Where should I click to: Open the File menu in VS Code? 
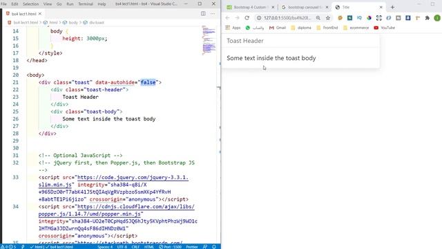pos(3,4)
